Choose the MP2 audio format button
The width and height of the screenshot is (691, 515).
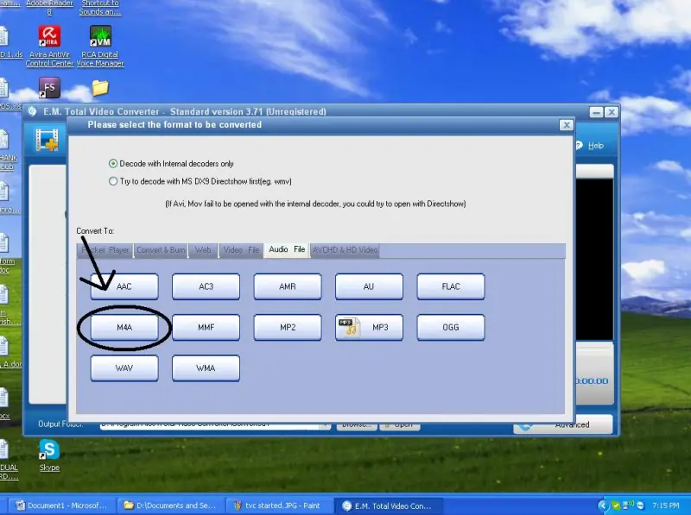point(288,328)
